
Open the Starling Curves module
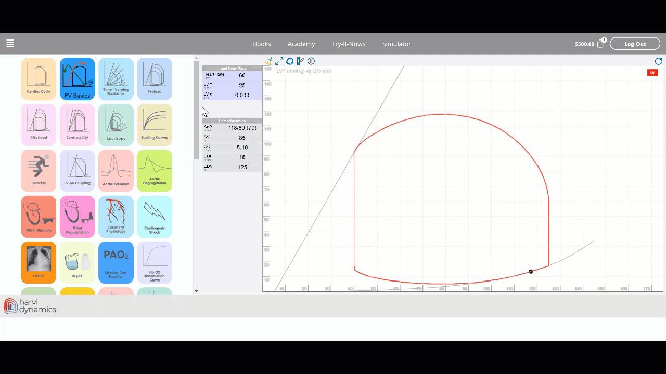(x=155, y=125)
